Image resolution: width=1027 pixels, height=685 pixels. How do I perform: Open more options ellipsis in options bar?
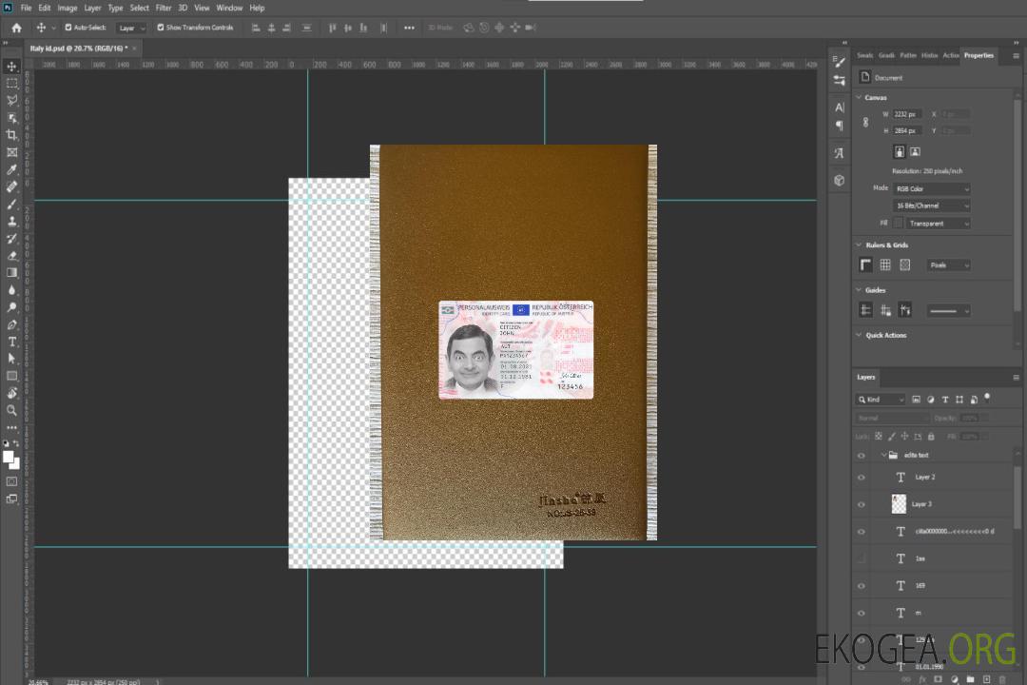pyautogui.click(x=409, y=28)
